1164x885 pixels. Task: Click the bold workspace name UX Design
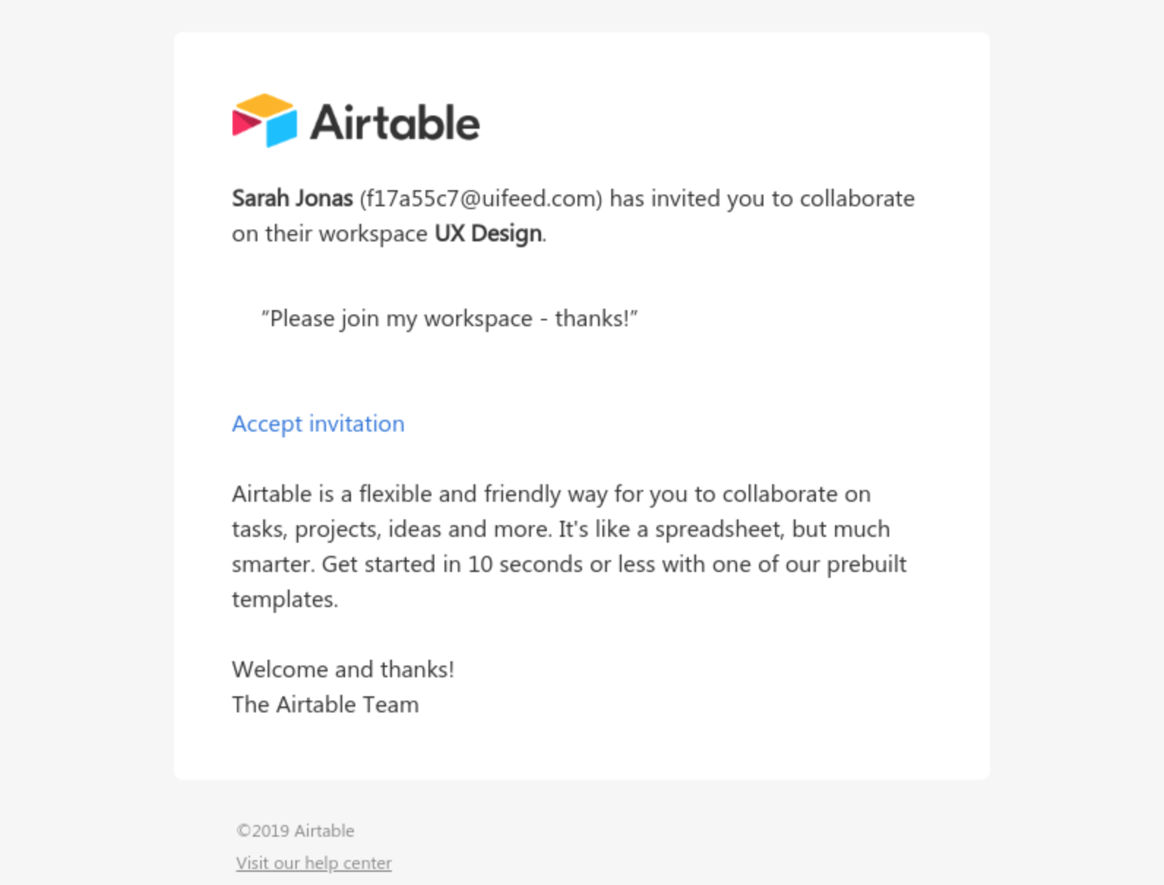coord(488,233)
